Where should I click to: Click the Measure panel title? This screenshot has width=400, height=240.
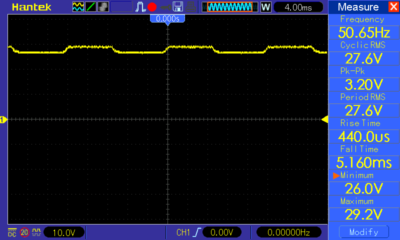pos(358,7)
